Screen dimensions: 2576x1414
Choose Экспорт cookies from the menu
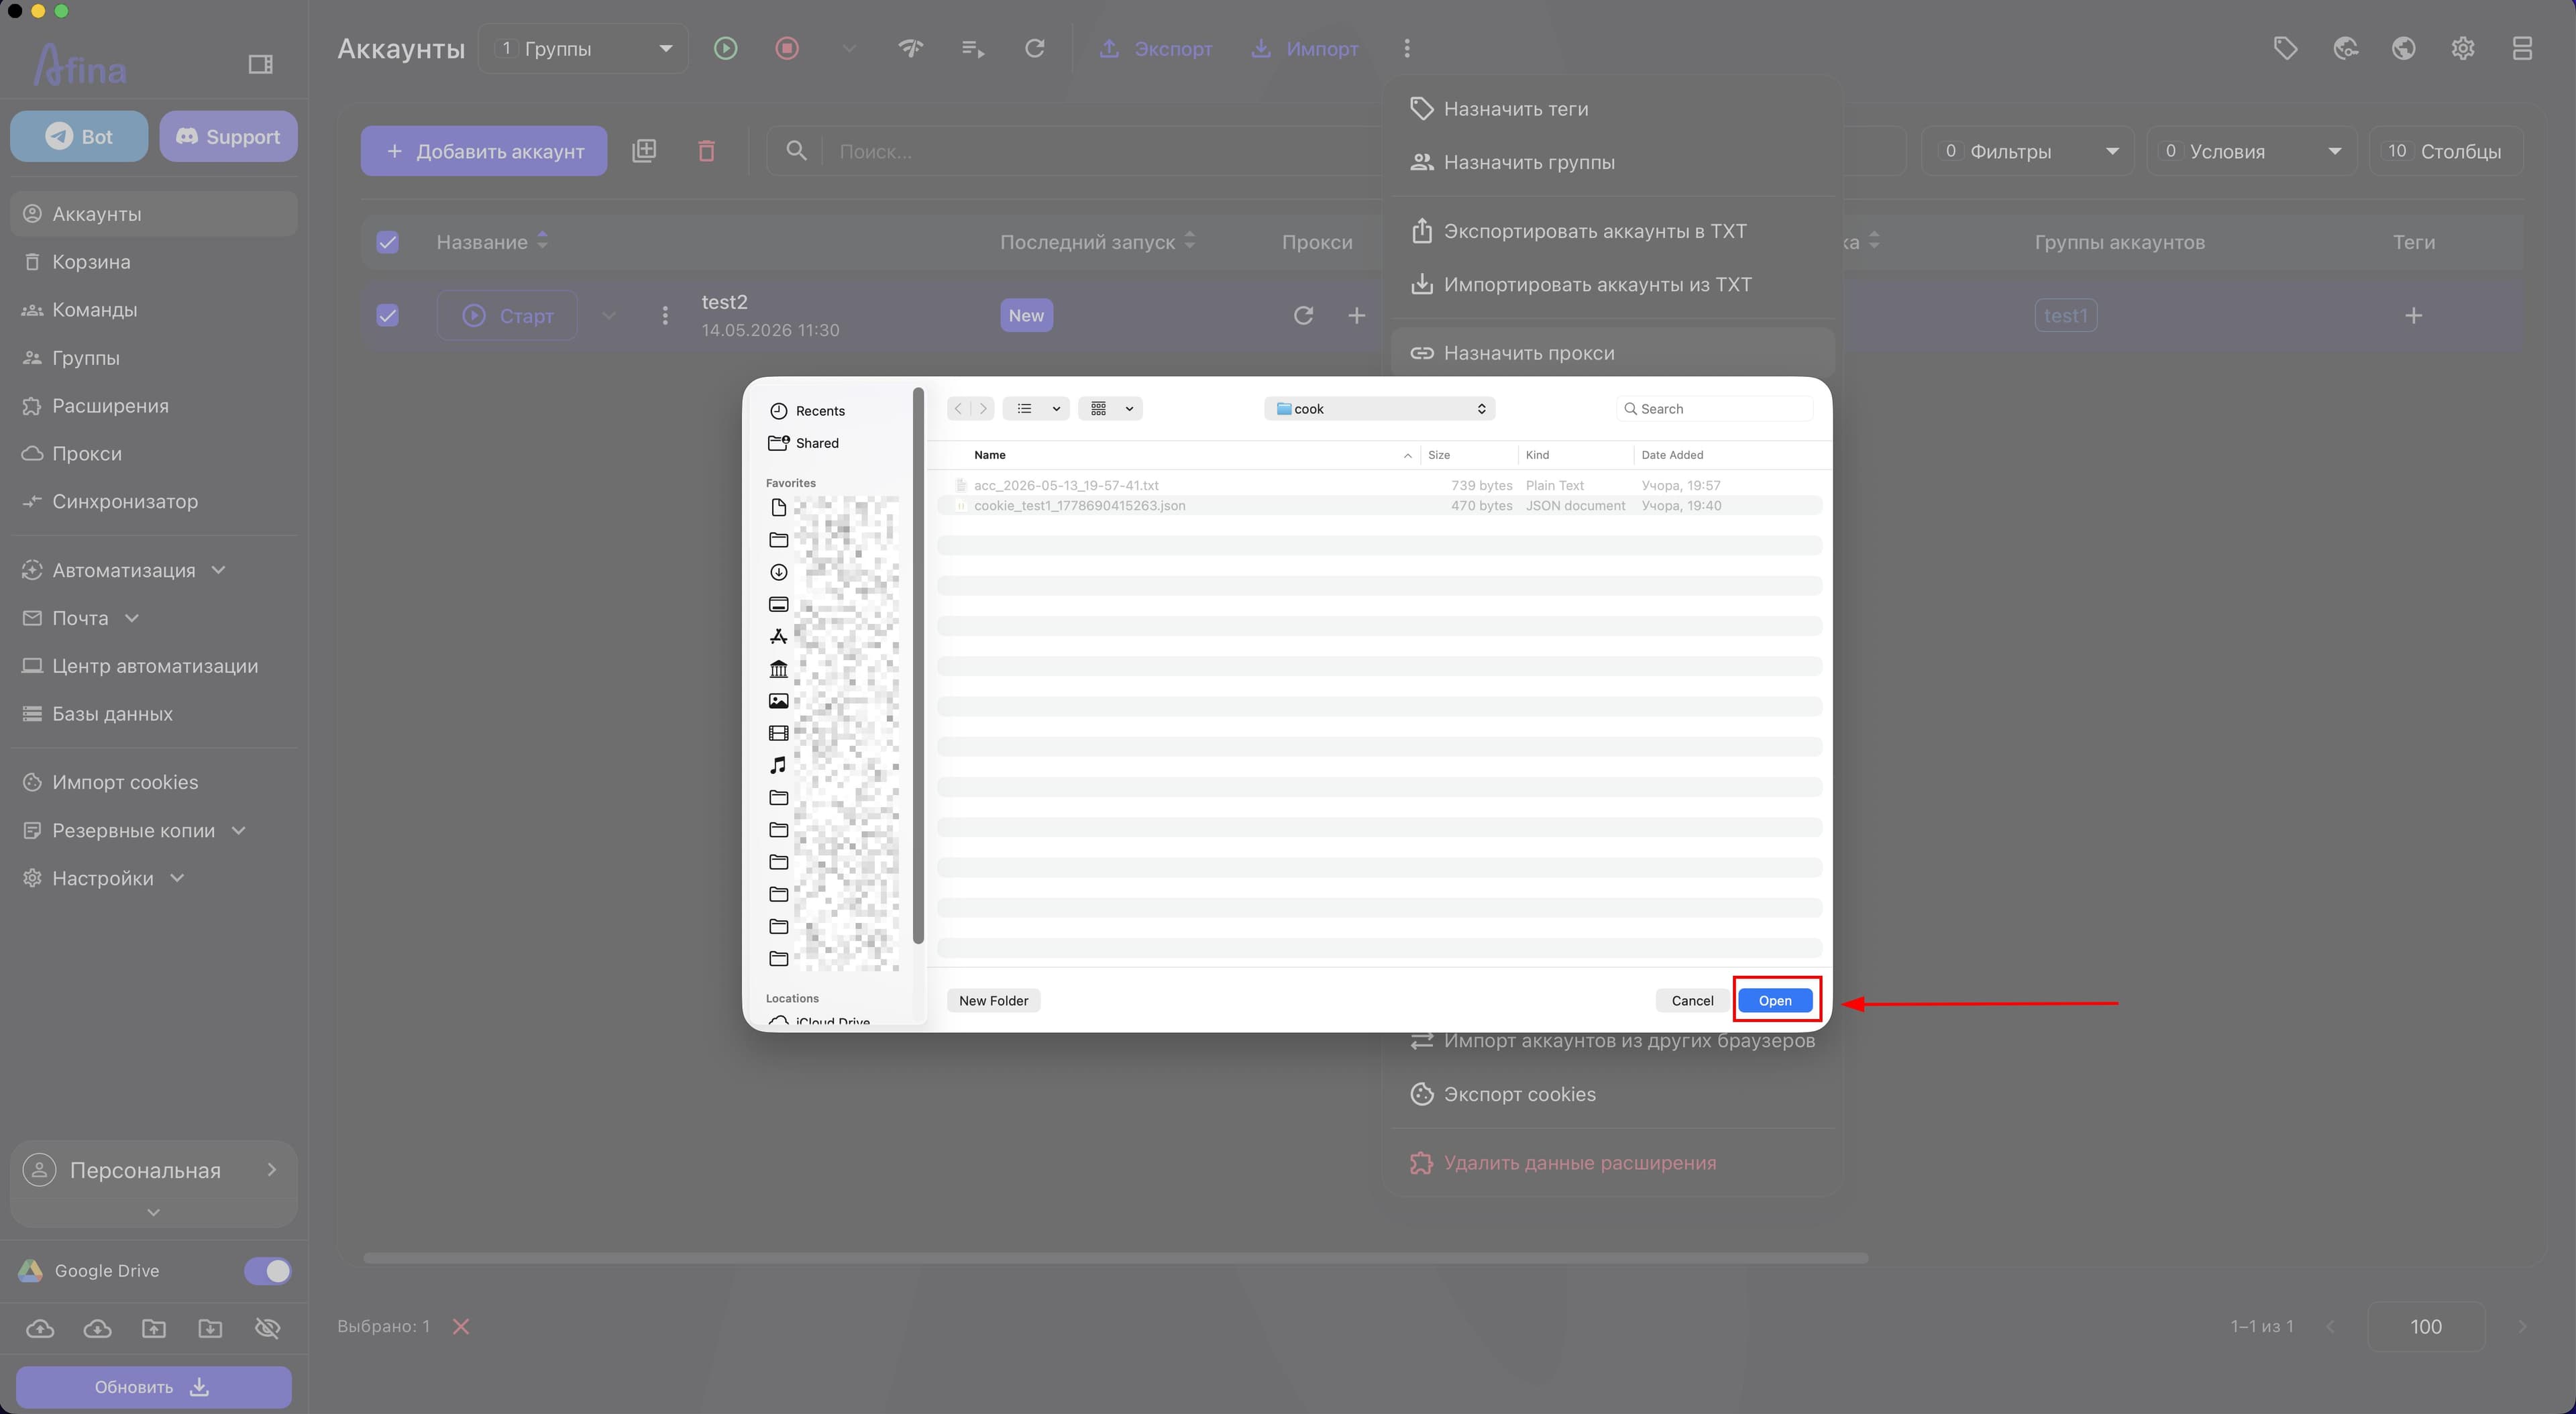(1612, 1094)
